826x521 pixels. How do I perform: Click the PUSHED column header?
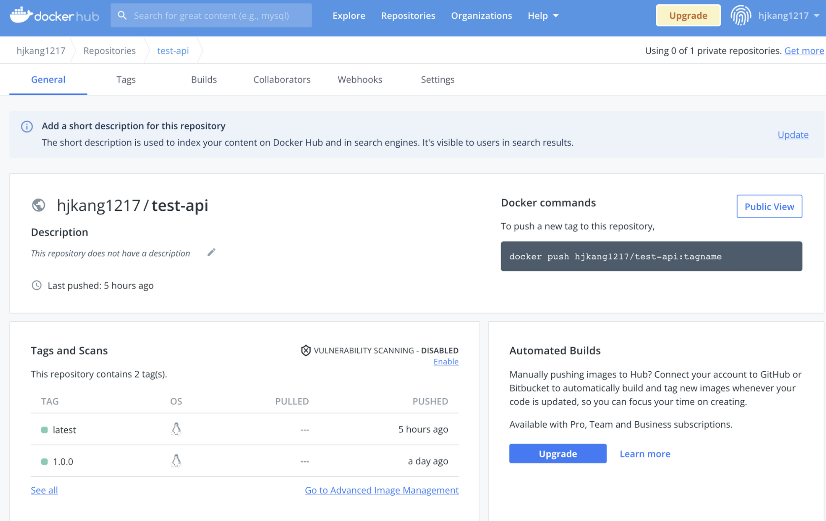tap(430, 401)
